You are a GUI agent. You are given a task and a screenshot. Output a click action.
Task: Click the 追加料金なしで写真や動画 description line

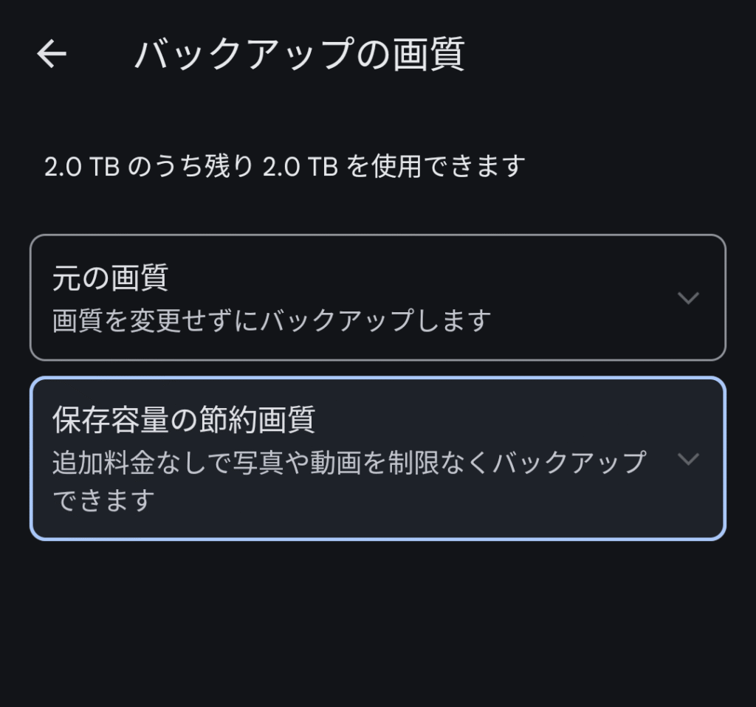[349, 462]
